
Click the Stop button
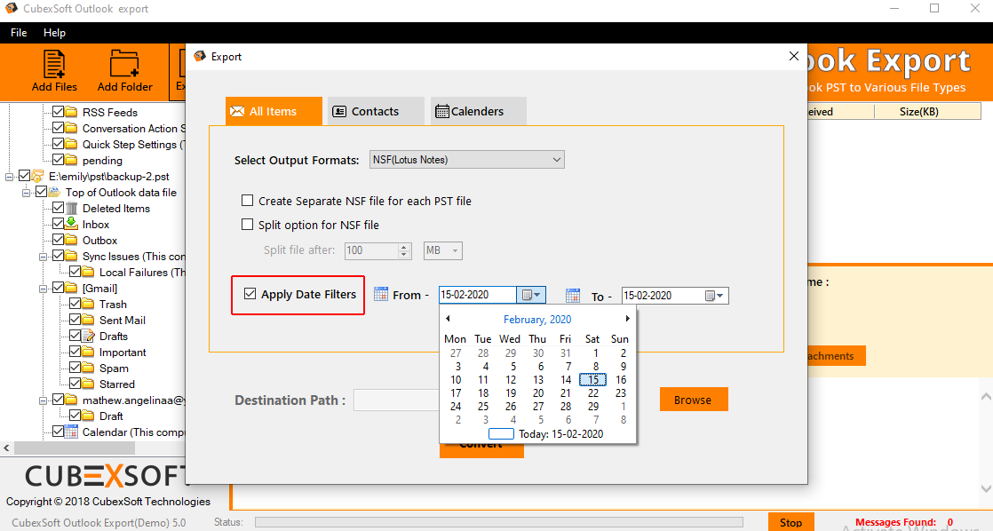coord(790,522)
